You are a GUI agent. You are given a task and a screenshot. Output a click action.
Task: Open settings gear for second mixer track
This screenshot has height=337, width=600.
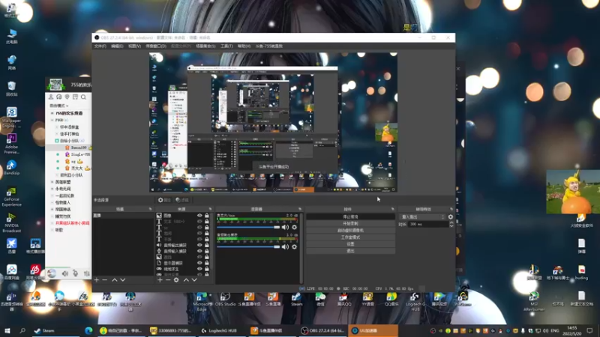click(x=294, y=247)
